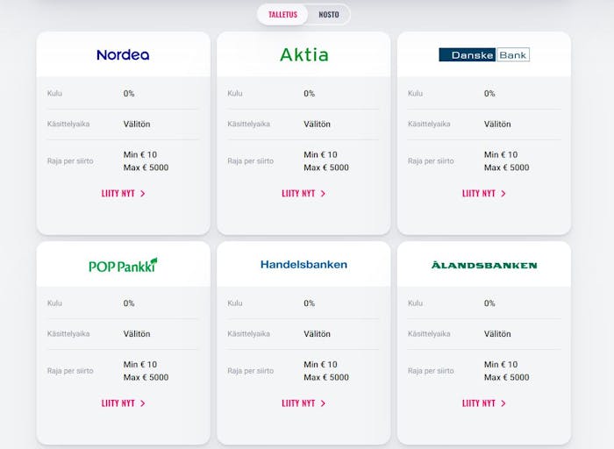Click Max € 5000 in Handelsbanken card
This screenshot has height=449, width=614.
tap(326, 377)
